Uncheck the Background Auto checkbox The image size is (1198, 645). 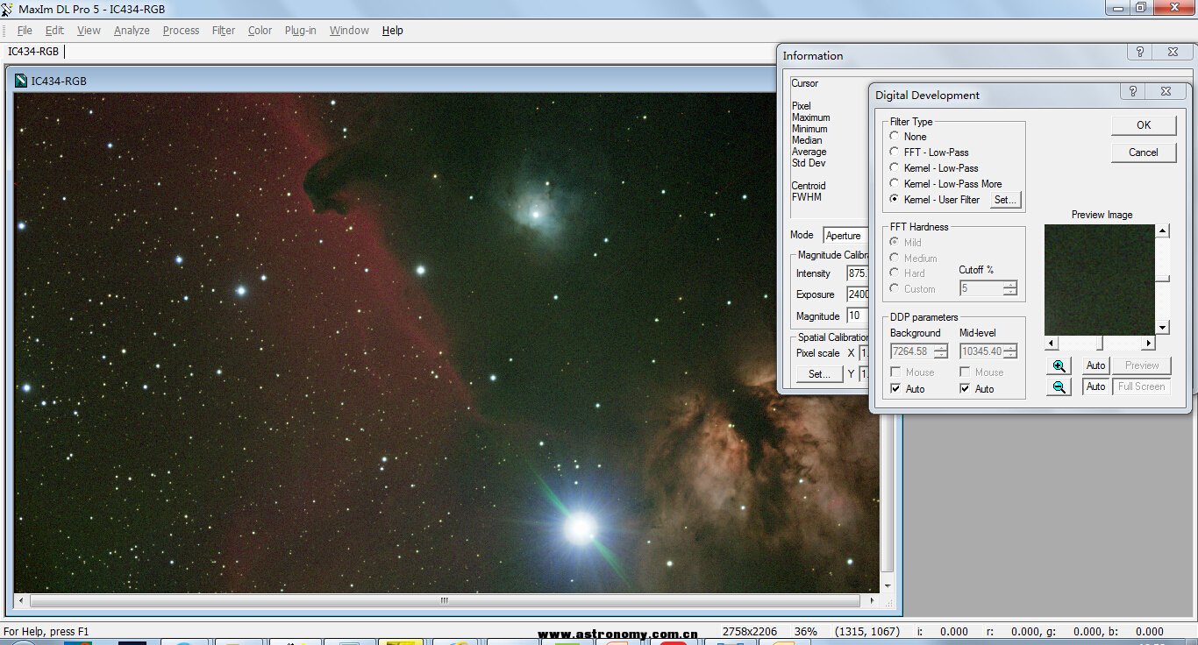[x=895, y=389]
